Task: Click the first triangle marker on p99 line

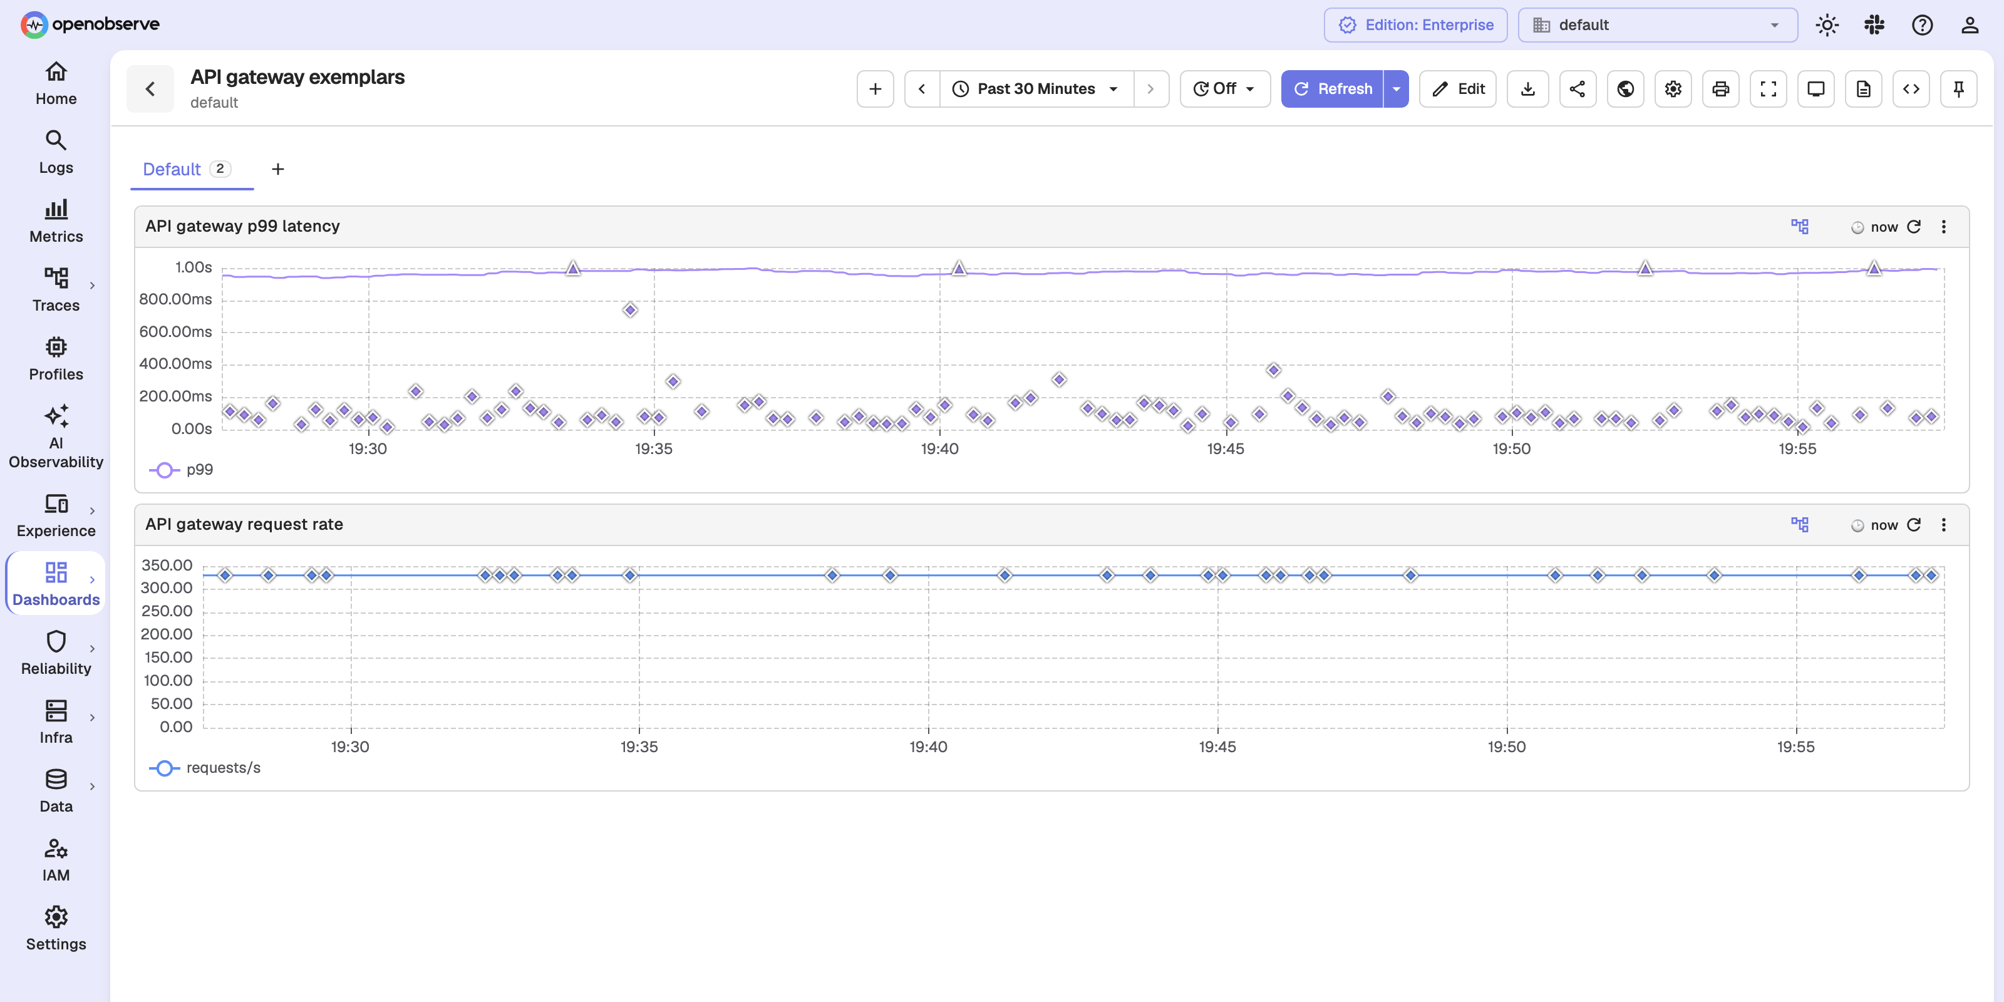Action: 572,269
